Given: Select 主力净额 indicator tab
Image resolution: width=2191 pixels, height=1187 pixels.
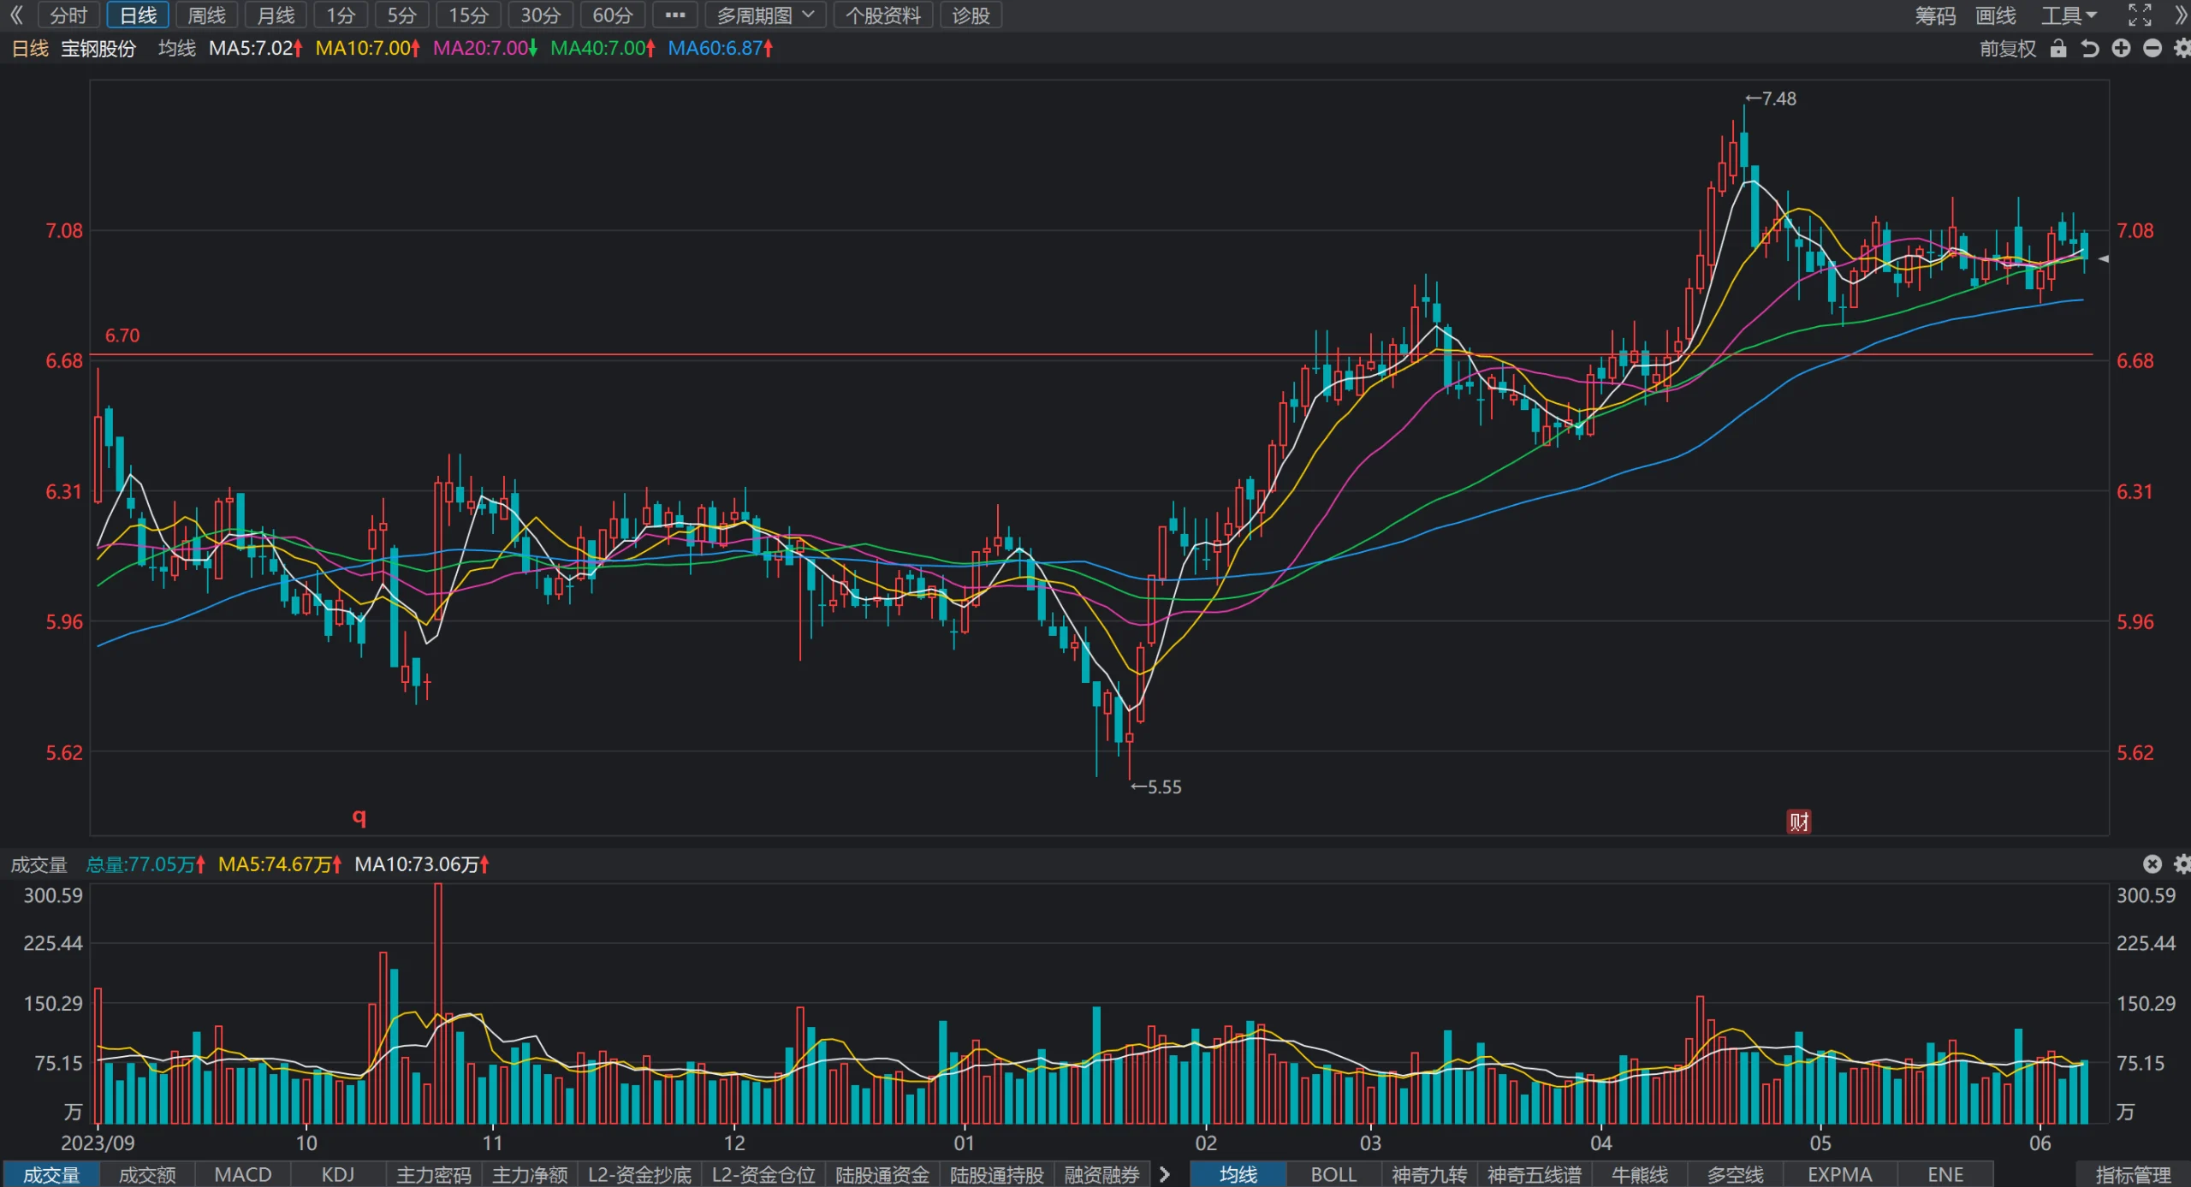Looking at the screenshot, I should (530, 1175).
